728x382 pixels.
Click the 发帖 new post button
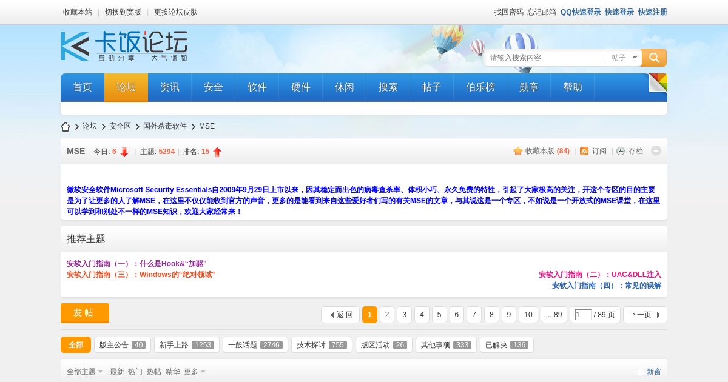[x=85, y=313]
